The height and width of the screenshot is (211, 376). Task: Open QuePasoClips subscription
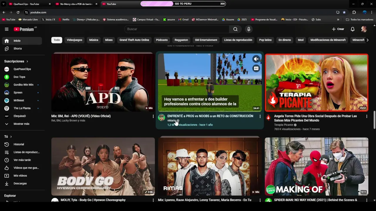coord(22,69)
